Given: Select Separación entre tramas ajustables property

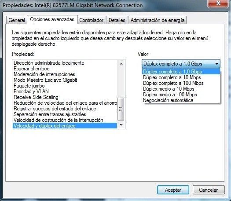Looking at the screenshot, I should tap(65, 114).
